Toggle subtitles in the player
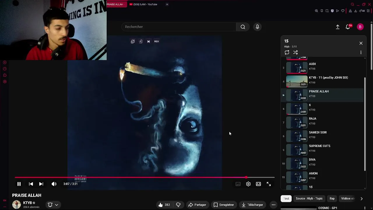The height and width of the screenshot is (210, 373). point(238,184)
